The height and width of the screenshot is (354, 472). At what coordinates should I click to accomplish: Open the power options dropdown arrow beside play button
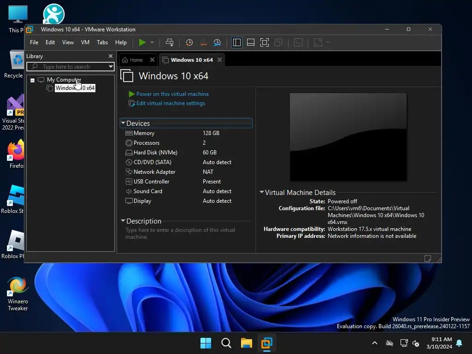pos(152,42)
